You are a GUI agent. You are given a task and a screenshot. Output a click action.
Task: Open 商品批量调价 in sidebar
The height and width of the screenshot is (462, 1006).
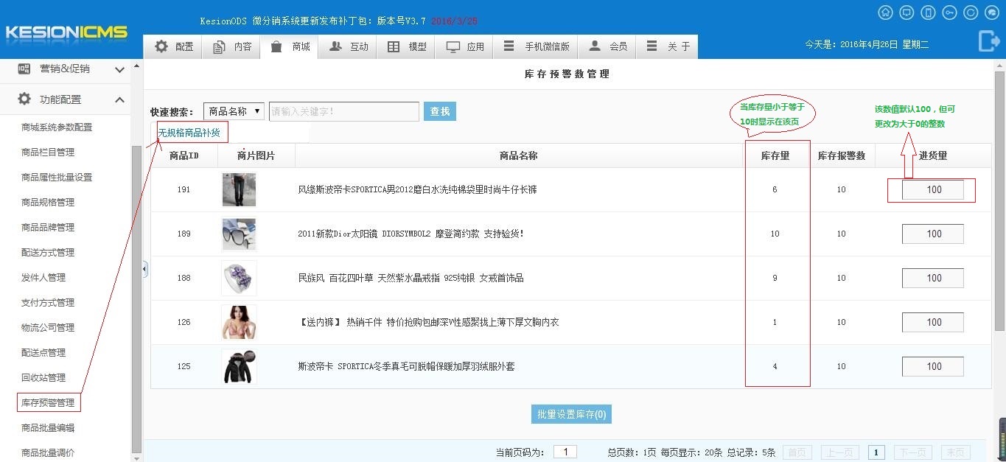point(48,452)
